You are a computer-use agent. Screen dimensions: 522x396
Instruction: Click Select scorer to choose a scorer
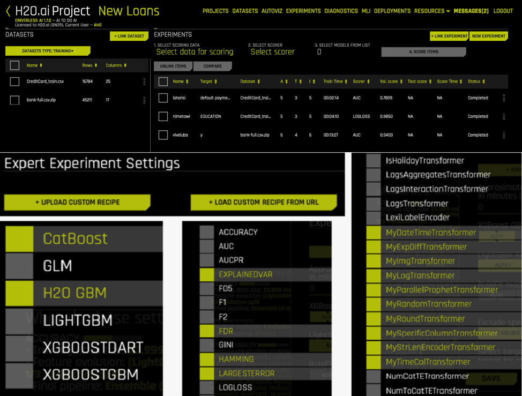point(272,52)
